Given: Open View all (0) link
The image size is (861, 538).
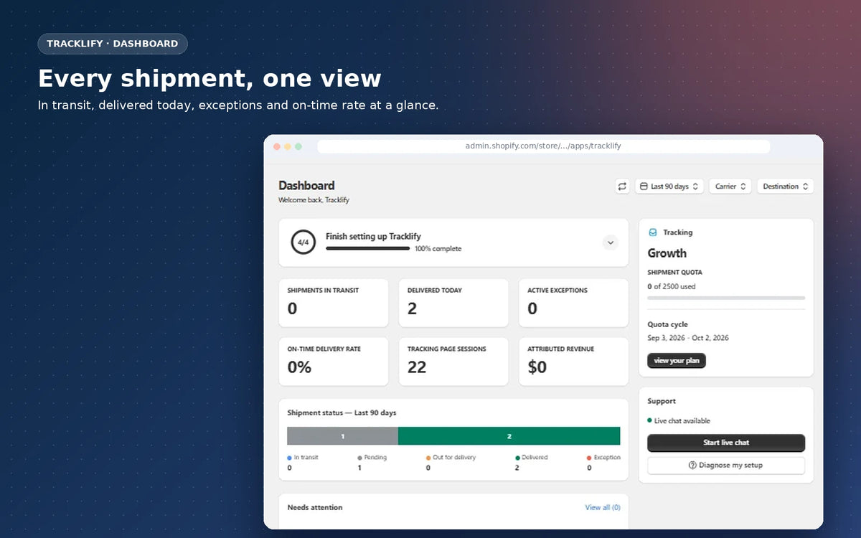Looking at the screenshot, I should [x=603, y=507].
